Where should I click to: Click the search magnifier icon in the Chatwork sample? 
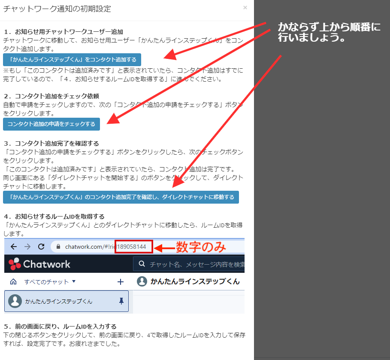[x=142, y=264]
